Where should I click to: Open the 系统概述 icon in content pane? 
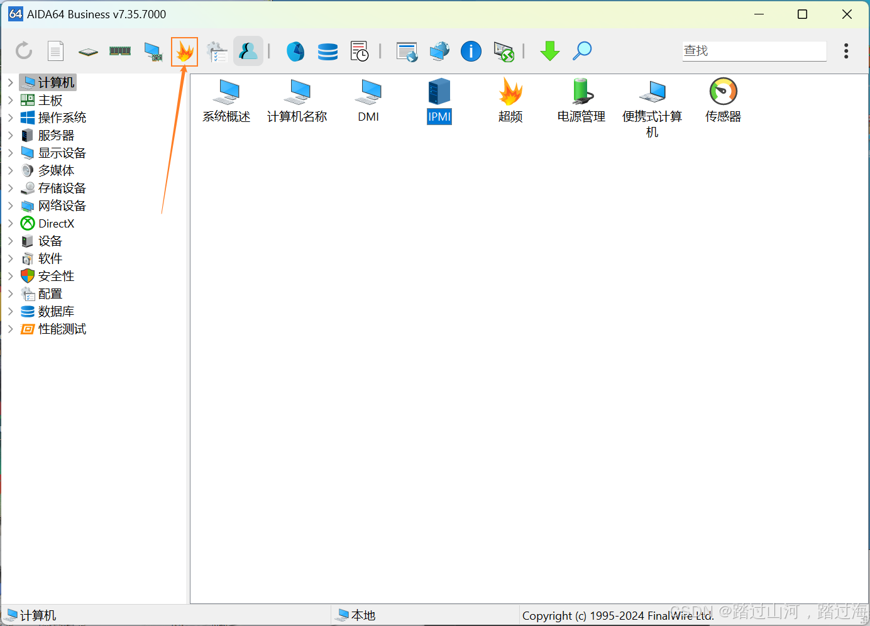226,101
